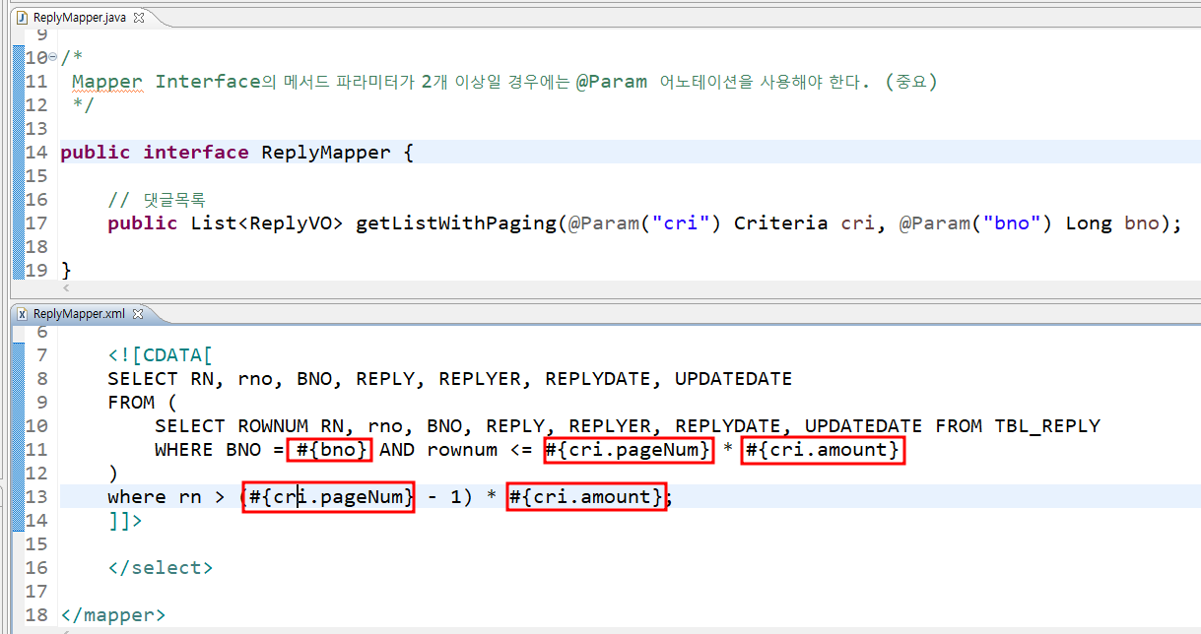Click the '<![CDATA[' opening line
The height and width of the screenshot is (634, 1201).
[x=161, y=355]
